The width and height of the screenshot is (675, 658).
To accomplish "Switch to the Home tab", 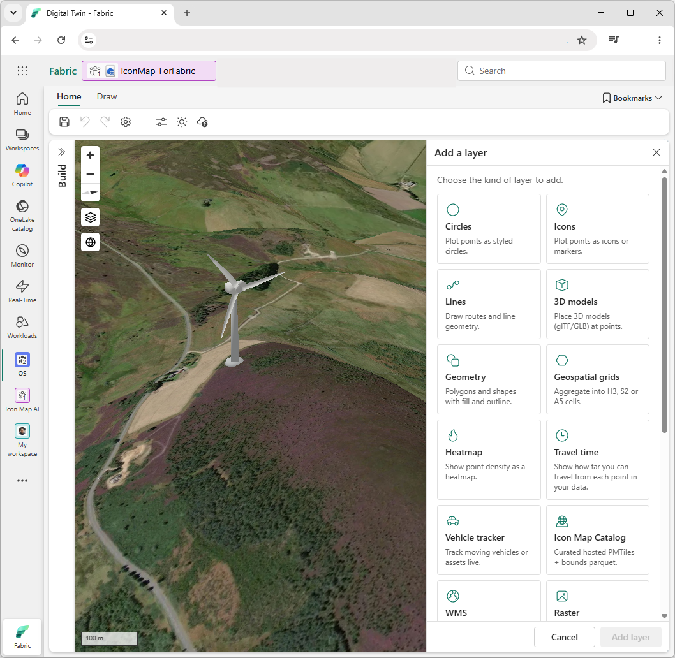I will 69,96.
